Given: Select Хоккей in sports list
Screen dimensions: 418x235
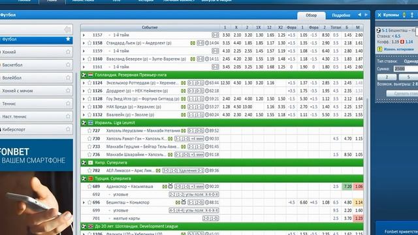Looking at the screenshot, I should pos(37,52).
